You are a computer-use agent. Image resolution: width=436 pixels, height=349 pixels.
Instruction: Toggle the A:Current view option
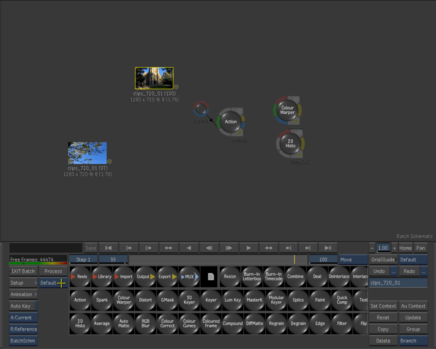(23, 317)
